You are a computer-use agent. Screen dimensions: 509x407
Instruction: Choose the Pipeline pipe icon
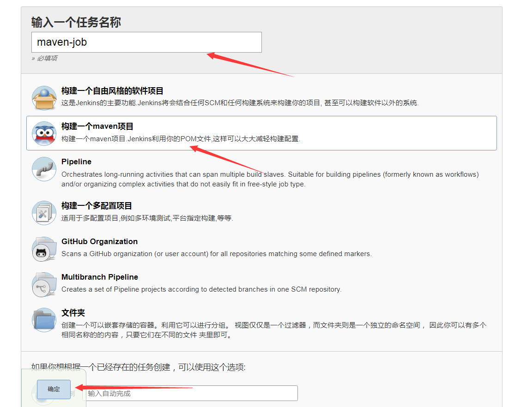(x=44, y=169)
